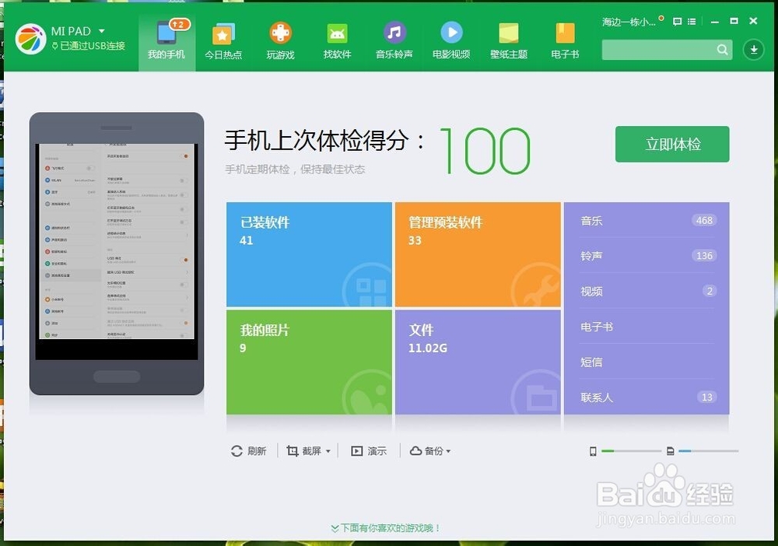Screen dimensions: 778x546
Task: Click the phone storage usage bar
Action: [631, 451]
